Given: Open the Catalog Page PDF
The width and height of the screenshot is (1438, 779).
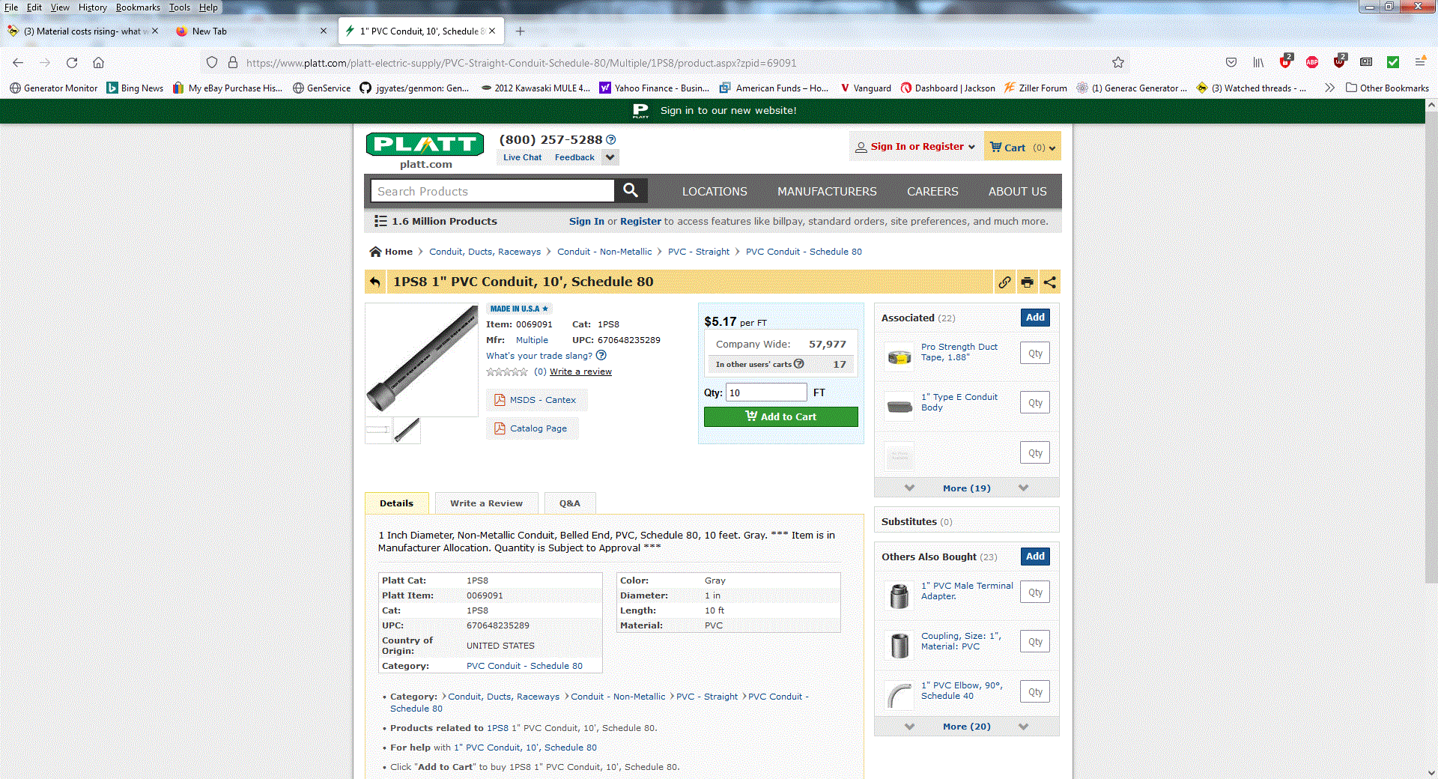Looking at the screenshot, I should [x=531, y=428].
